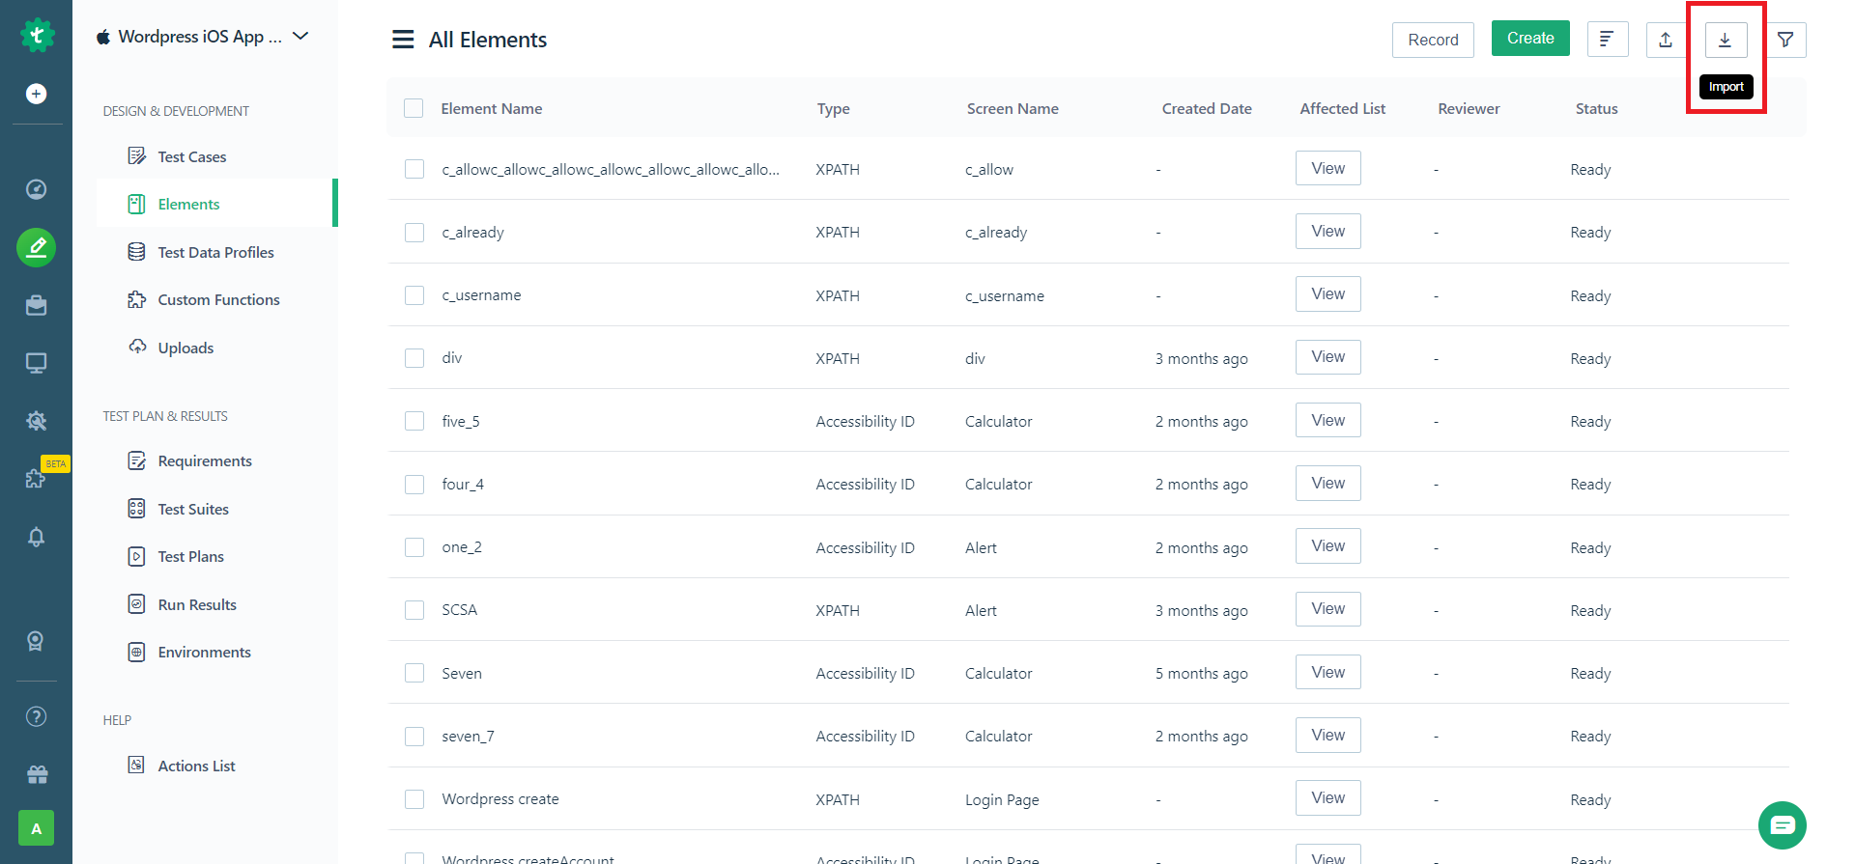Check the c_already row checkbox
This screenshot has height=864, width=1855.
pos(414,233)
